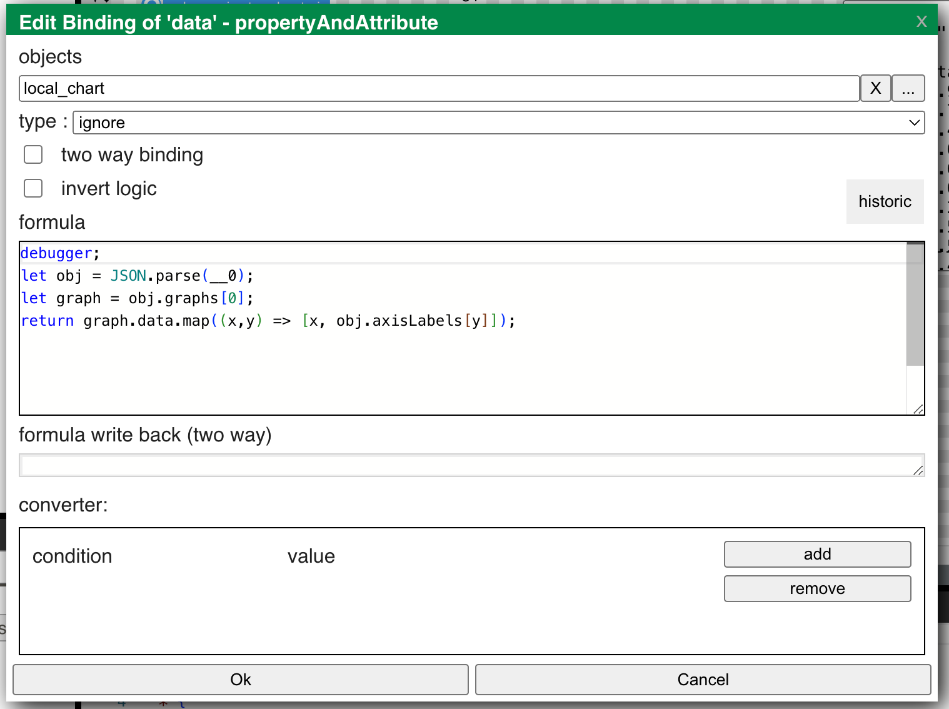Enable the two way binding checkbox
Image resolution: width=949 pixels, height=709 pixels.
click(33, 154)
